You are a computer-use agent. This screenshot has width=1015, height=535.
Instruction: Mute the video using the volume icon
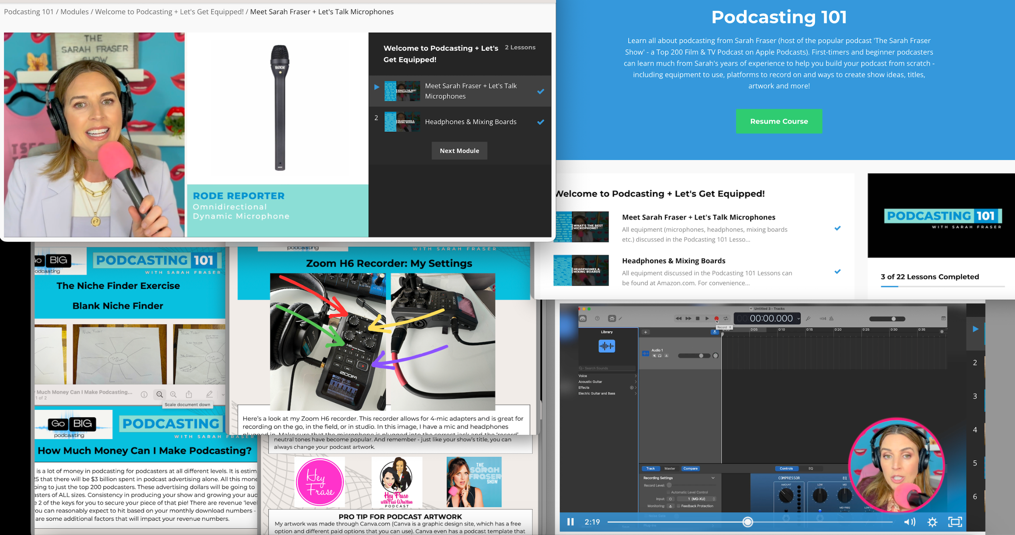pos(909,522)
